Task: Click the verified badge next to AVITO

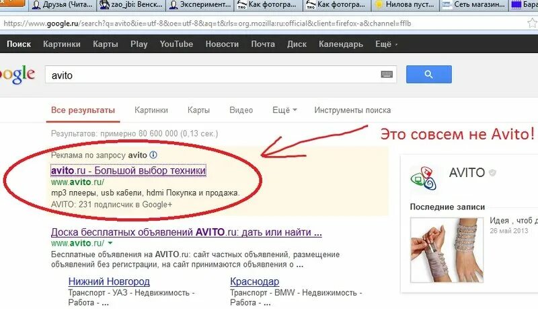Action: point(492,173)
